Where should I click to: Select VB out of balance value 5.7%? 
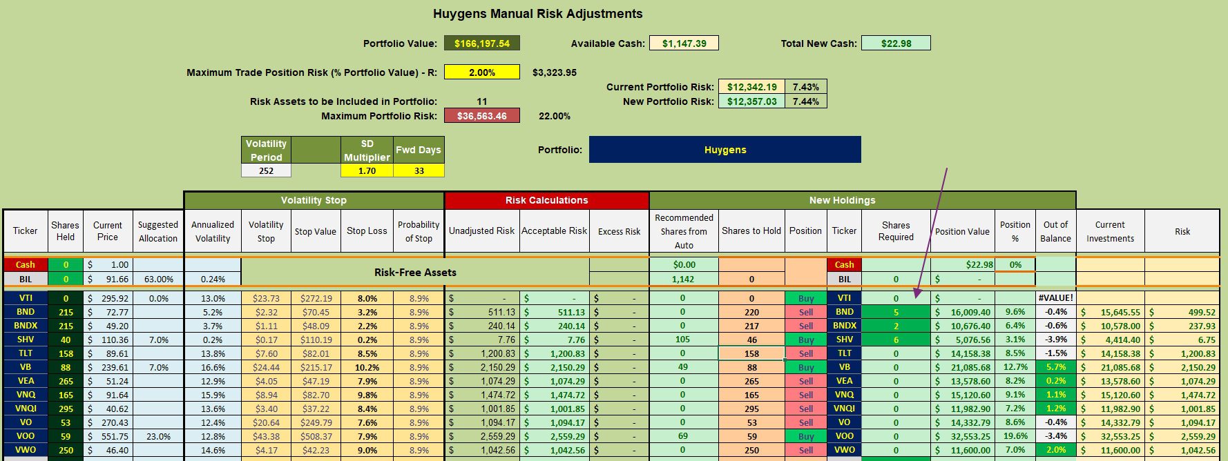tap(1055, 367)
